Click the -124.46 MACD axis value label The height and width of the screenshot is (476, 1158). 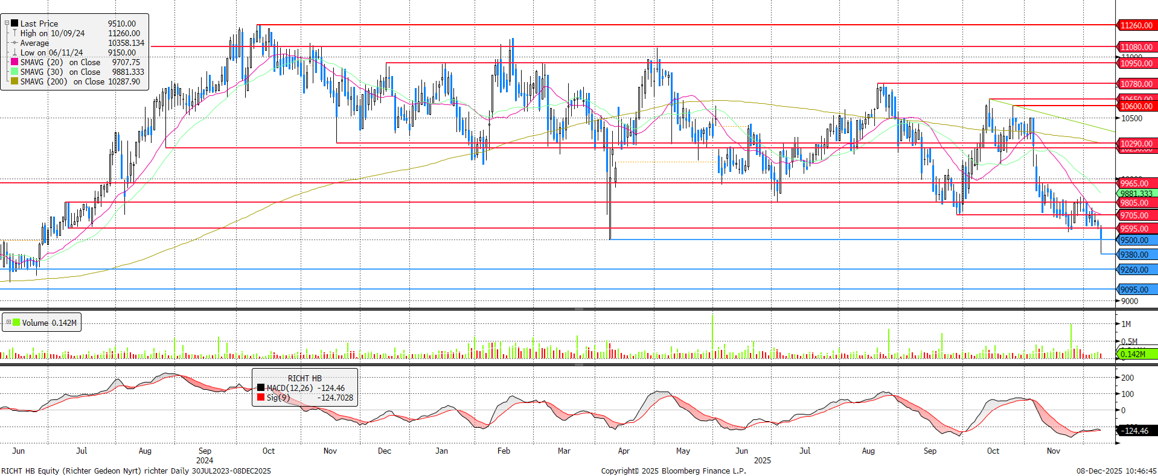(1136, 431)
